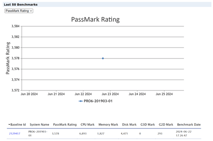
Task: Click the vertical PassMark Rating axis title
Action: coord(8,58)
